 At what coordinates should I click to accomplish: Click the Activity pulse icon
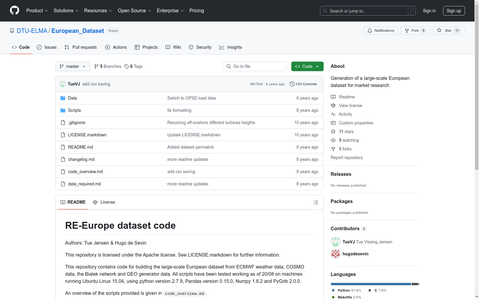[x=333, y=114]
